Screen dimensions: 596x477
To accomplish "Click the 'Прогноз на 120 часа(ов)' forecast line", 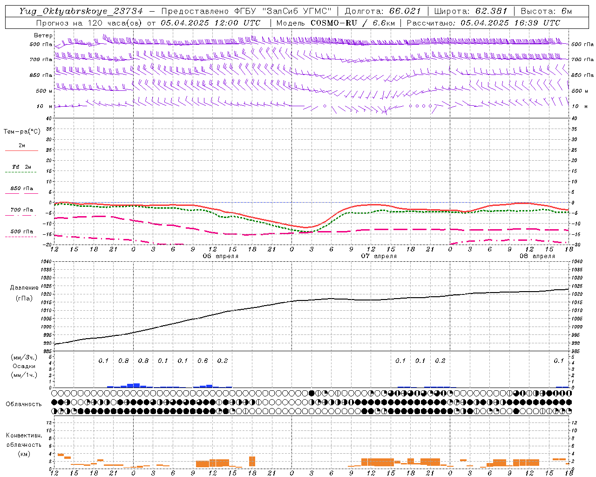I will click(x=148, y=23).
